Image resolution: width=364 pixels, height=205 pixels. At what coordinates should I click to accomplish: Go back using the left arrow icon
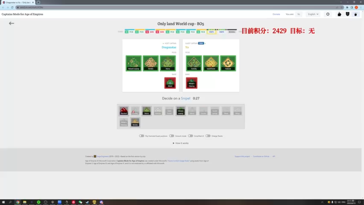tap(11, 23)
